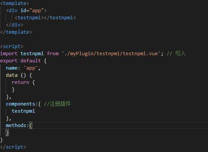The image size is (208, 152).
Task: Click the id="app" attribute value
Action: pos(36,11)
